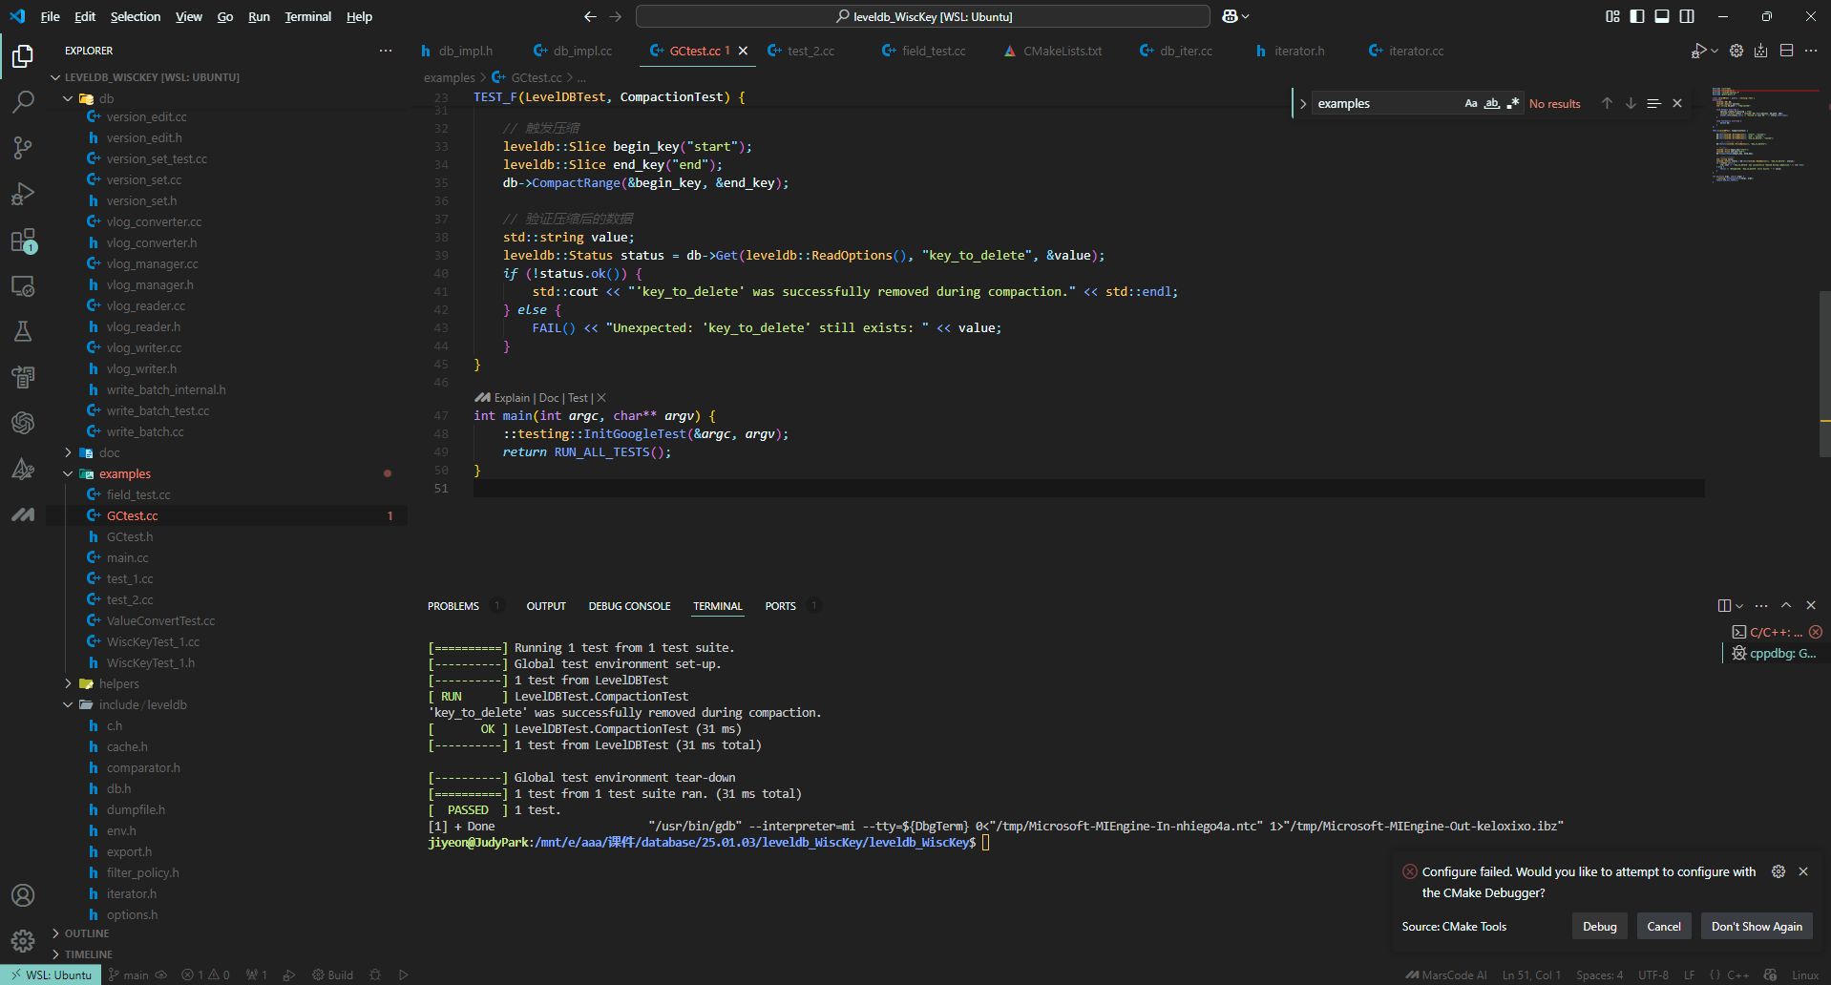1831x985 pixels.
Task: Switch to the CMakeLists.txt tab
Action: [x=1055, y=51]
